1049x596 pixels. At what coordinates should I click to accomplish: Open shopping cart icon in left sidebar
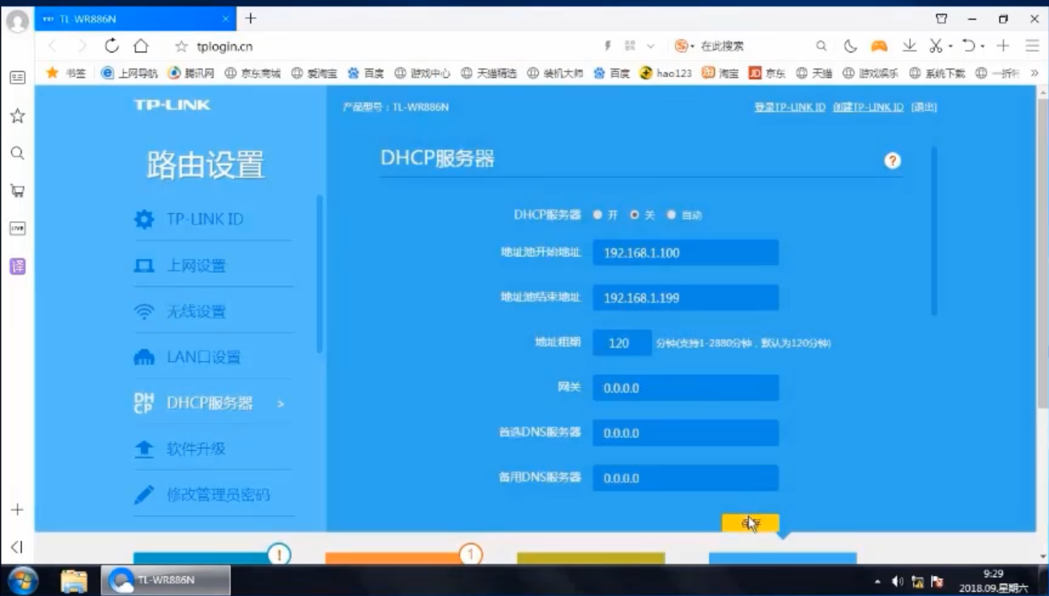tap(17, 191)
